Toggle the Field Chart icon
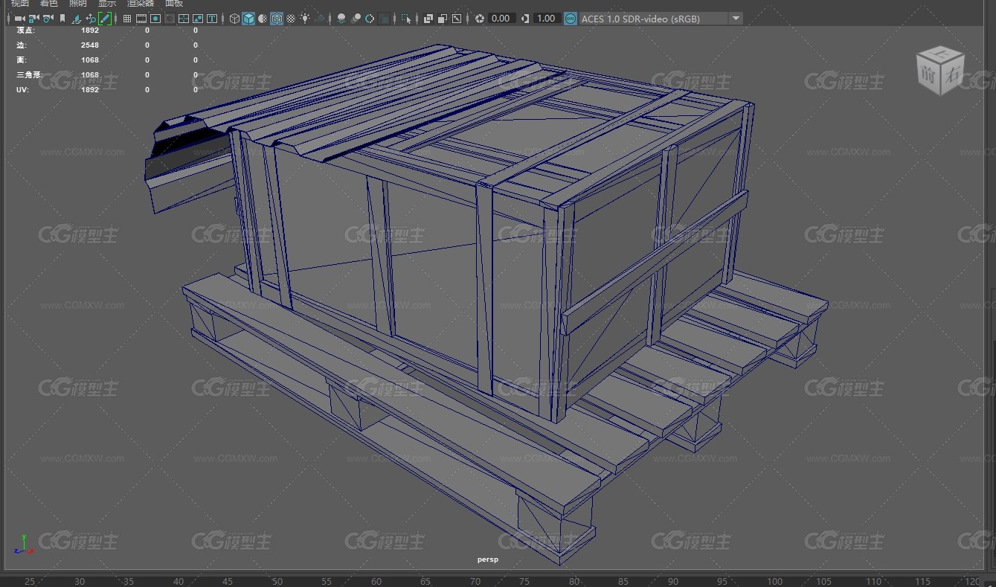The height and width of the screenshot is (587, 996). [184, 19]
